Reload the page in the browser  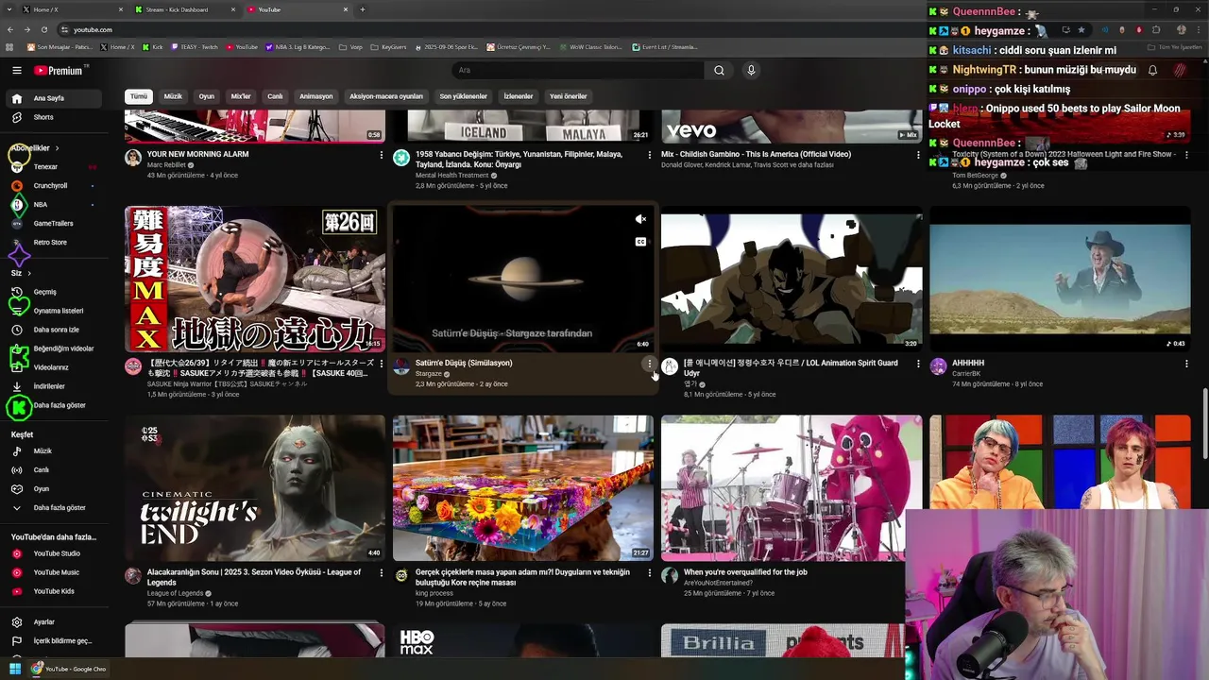(43, 29)
